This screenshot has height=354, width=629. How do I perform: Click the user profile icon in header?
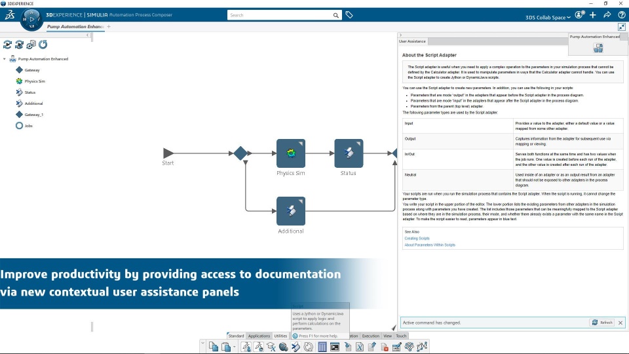pyautogui.click(x=579, y=15)
